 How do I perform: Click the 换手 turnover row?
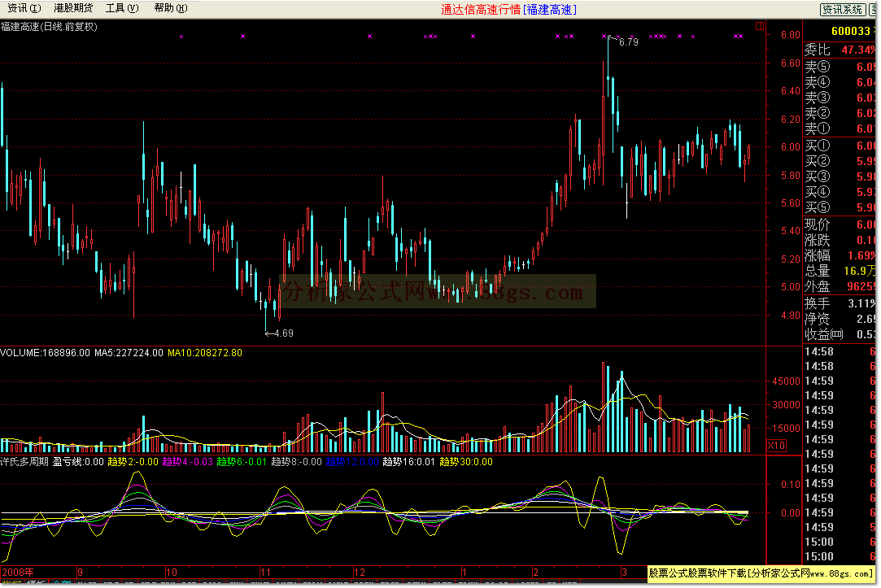pos(840,304)
